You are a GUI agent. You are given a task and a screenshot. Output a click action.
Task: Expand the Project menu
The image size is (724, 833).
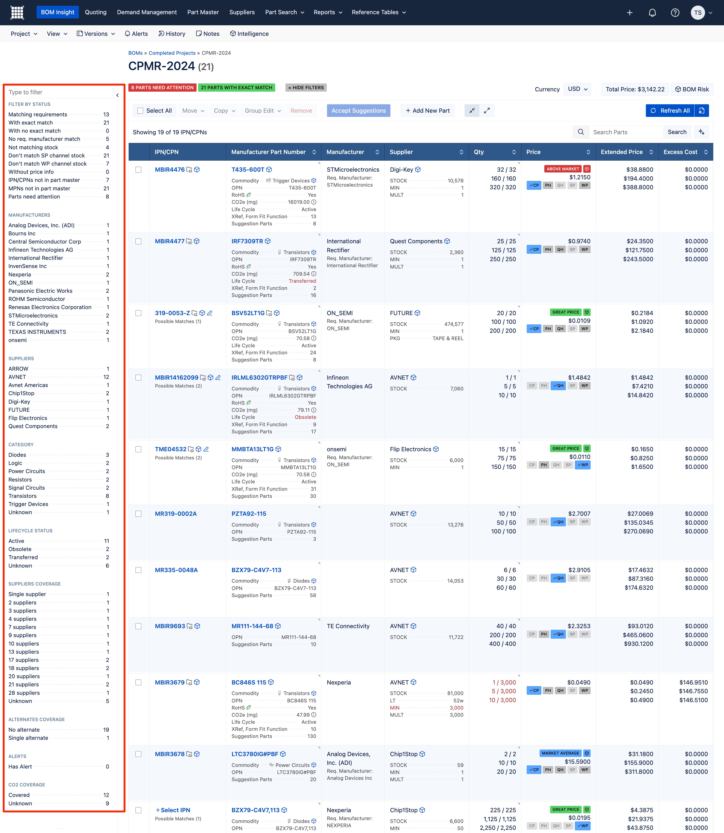(x=24, y=33)
